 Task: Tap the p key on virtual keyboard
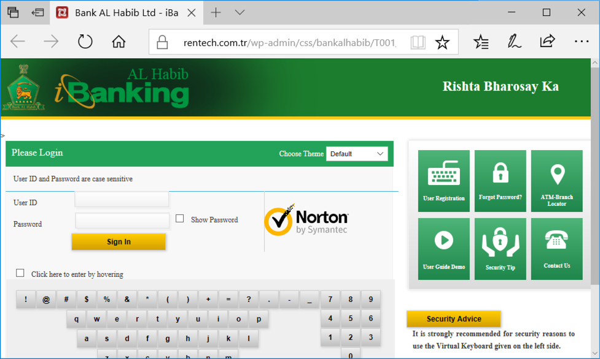tap(259, 319)
